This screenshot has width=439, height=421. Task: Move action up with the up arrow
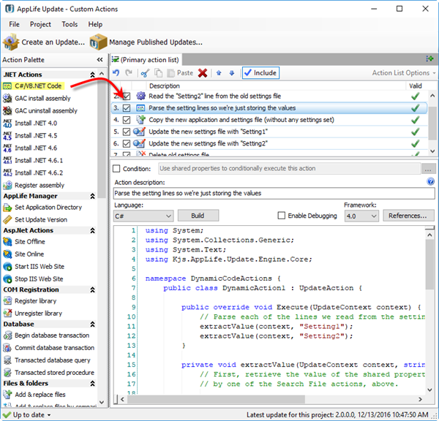pyautogui.click(x=219, y=73)
